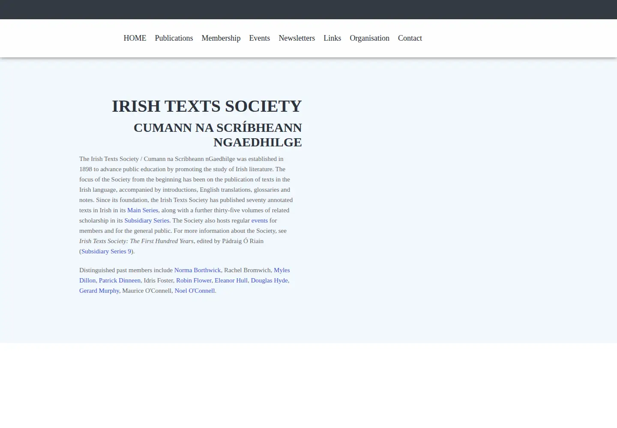
Task: Open the Douglas Hyde link
Action: pos(270,280)
